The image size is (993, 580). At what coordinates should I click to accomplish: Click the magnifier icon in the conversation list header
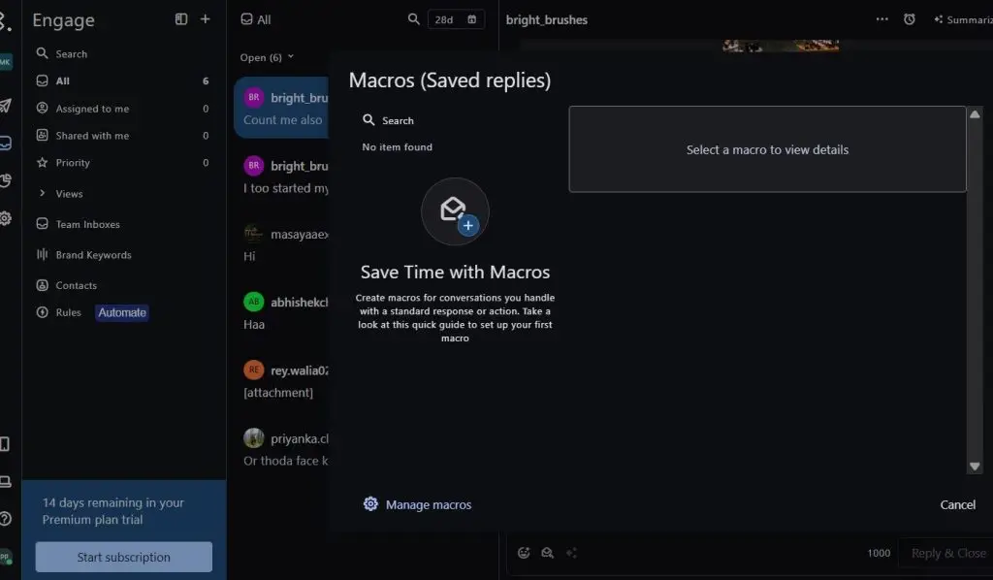pos(413,19)
